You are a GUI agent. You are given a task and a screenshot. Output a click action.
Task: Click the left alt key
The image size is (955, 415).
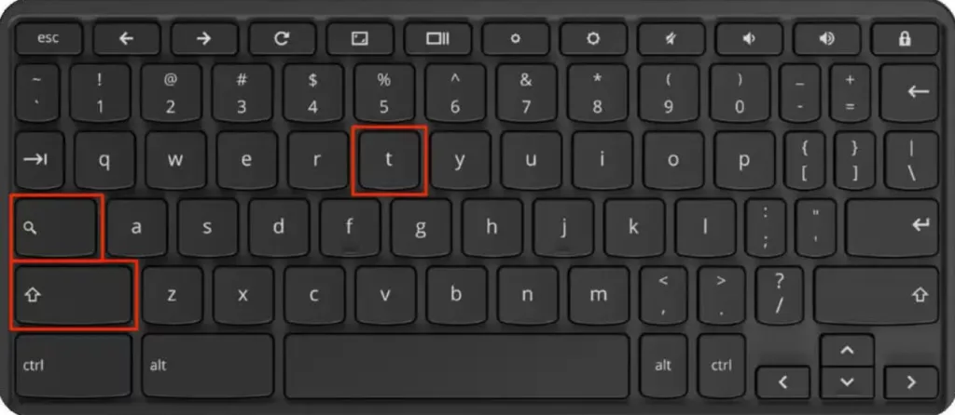208,366
